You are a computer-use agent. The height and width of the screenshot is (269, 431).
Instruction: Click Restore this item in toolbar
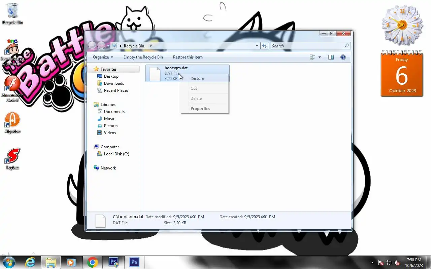[x=188, y=57]
